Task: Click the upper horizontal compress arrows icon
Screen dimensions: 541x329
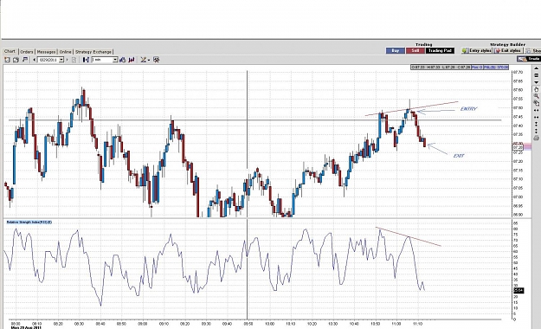Action: click(x=536, y=110)
